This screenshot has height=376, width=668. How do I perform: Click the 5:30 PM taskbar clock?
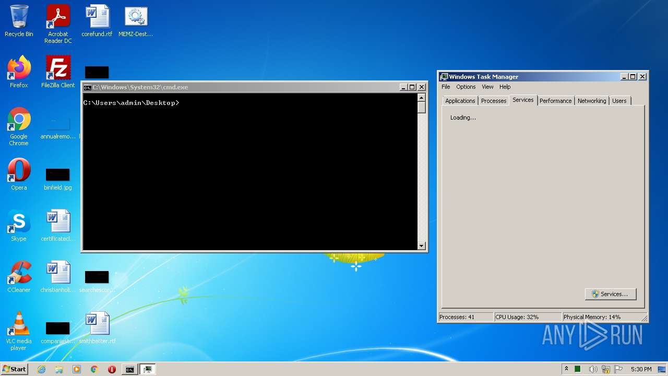pyautogui.click(x=641, y=369)
